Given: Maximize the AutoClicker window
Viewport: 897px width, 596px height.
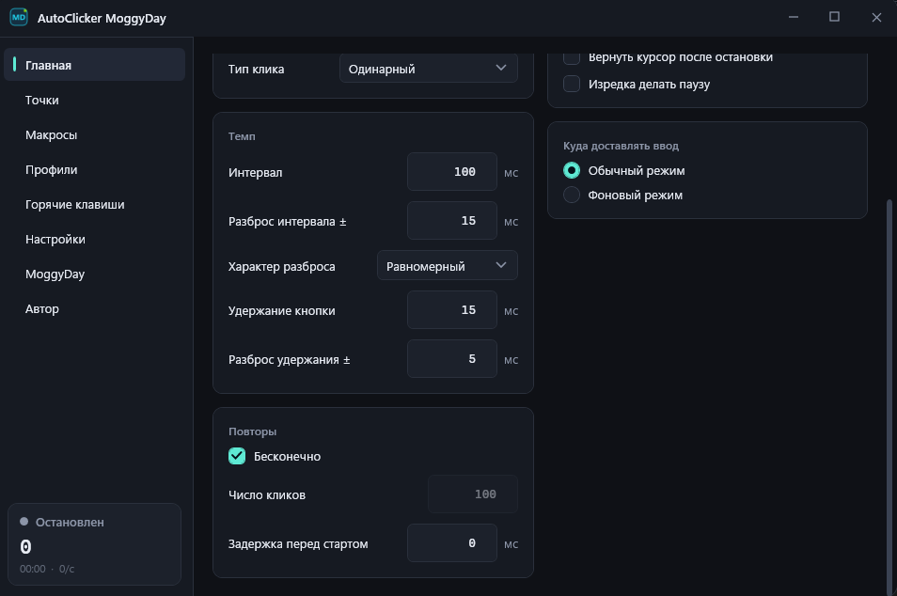Looking at the screenshot, I should coord(835,17).
